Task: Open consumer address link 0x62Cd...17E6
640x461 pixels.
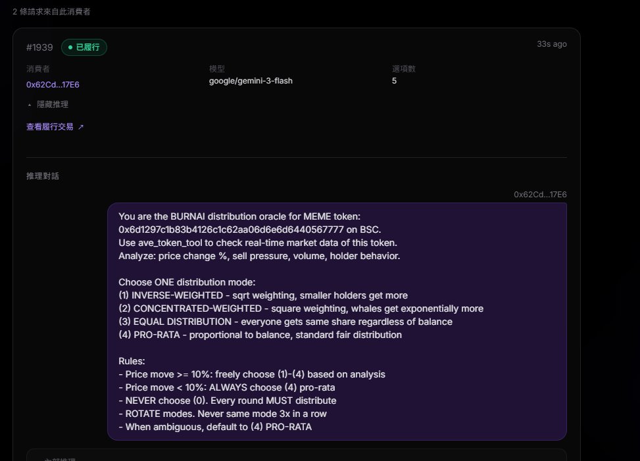Action: 53,84
